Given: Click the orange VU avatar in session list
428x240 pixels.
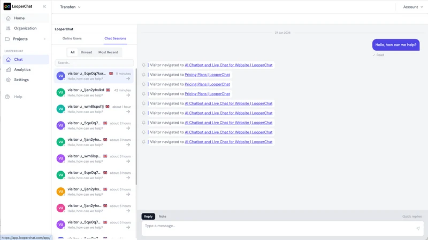Looking at the screenshot, I should tap(60, 191).
